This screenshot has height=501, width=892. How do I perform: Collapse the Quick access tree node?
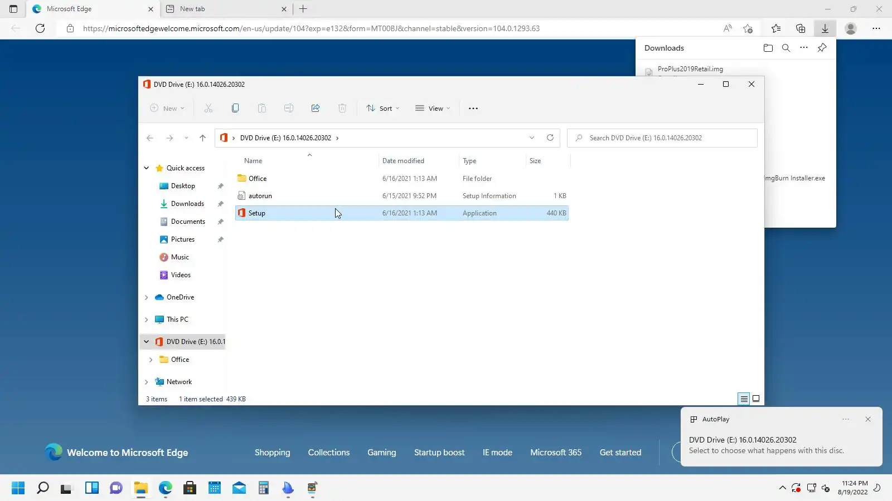coord(147,168)
